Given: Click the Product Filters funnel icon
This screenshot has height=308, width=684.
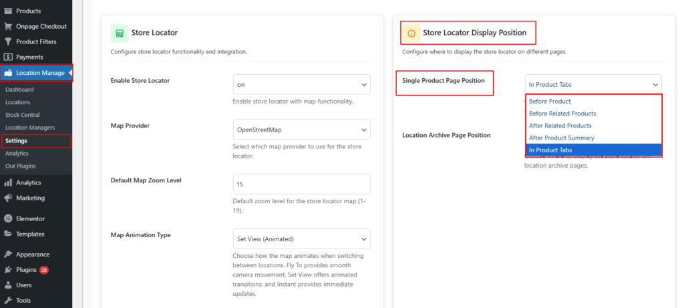Looking at the screenshot, I should tap(8, 41).
